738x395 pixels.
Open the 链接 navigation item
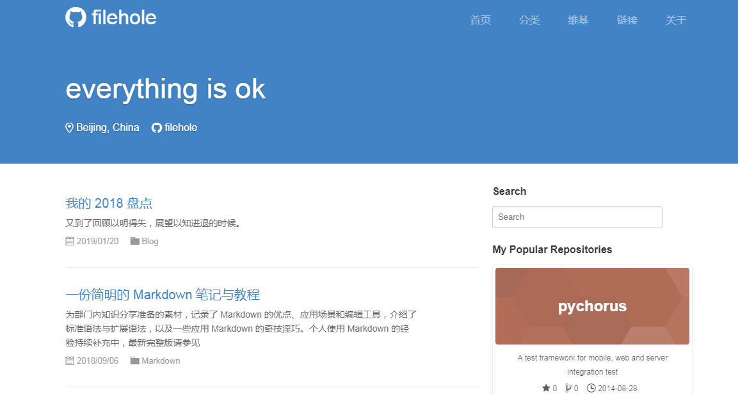click(x=627, y=20)
